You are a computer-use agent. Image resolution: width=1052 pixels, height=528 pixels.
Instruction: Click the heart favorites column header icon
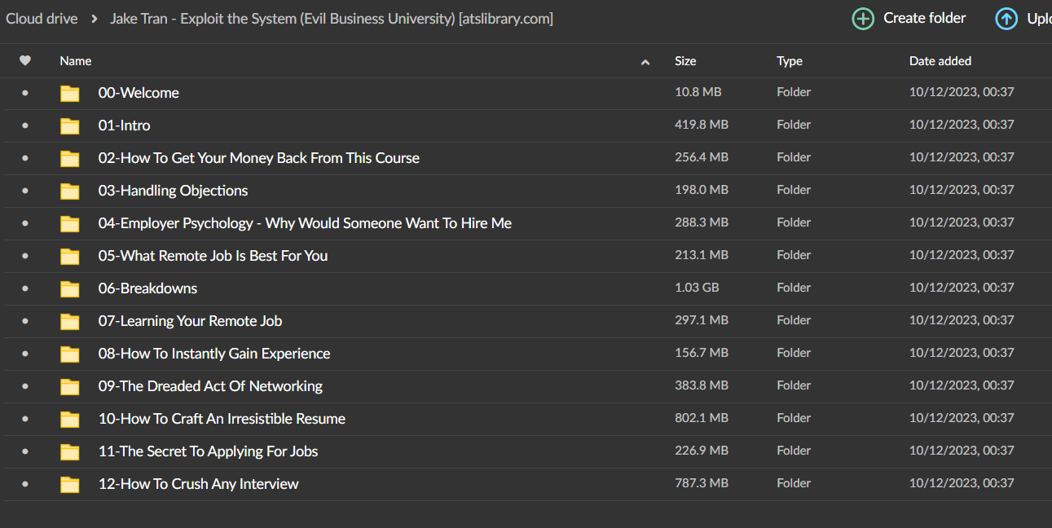pyautogui.click(x=25, y=60)
